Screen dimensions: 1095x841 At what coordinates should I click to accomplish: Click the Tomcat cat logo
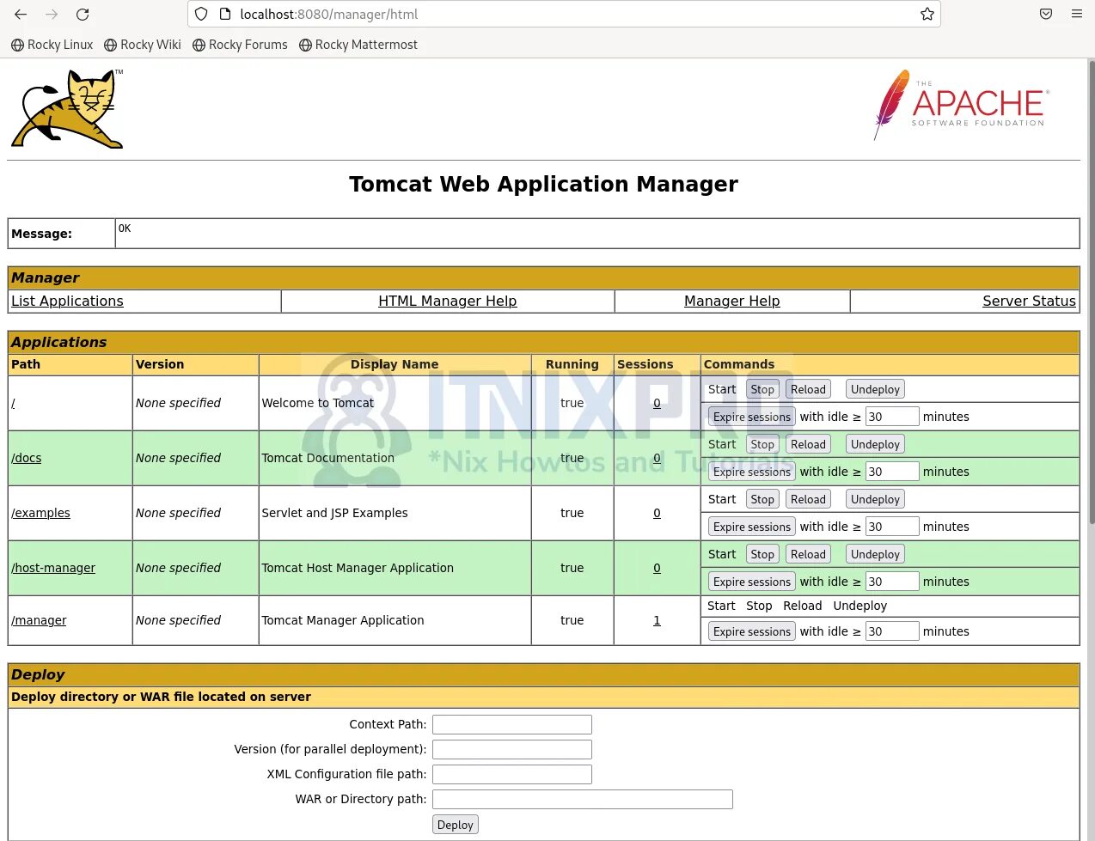(66, 107)
